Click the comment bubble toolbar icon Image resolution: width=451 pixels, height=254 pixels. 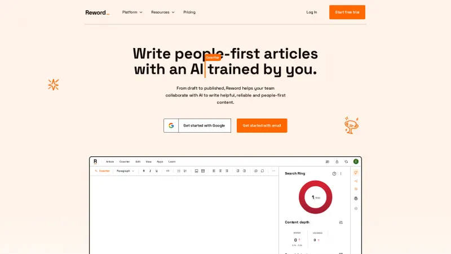[x=262, y=171]
